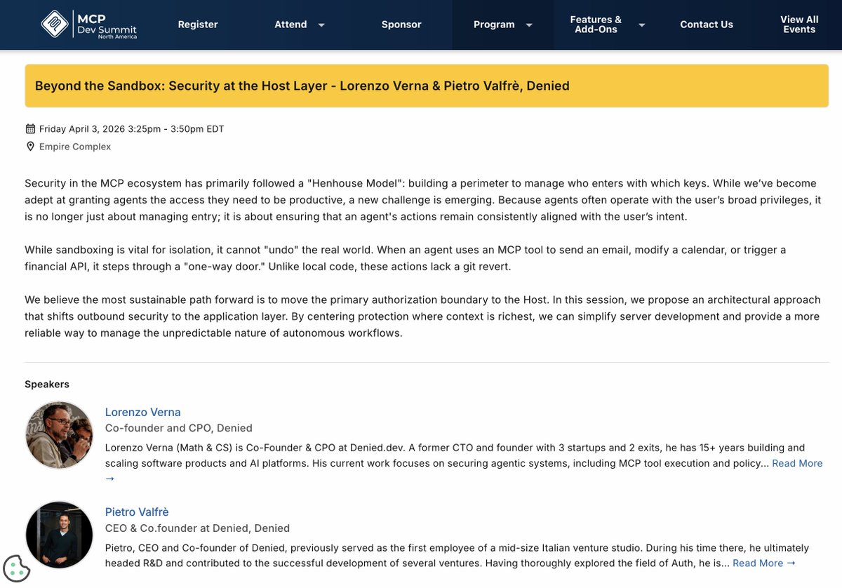Viewport: 842px width, 588px height.
Task: Click View All Events
Action: pyautogui.click(x=799, y=25)
